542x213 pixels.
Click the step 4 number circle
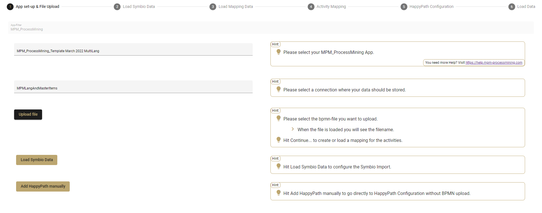click(x=311, y=7)
